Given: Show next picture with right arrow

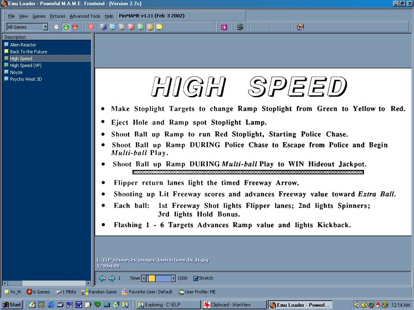Looking at the screenshot, I should pos(112,279).
